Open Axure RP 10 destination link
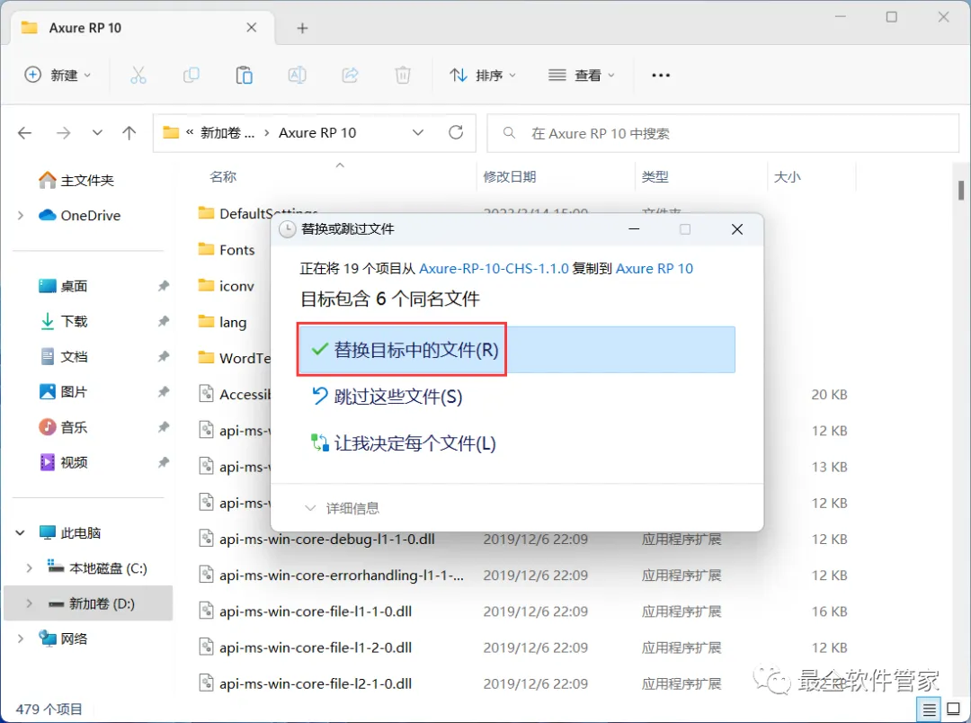The width and height of the screenshot is (971, 723). 654,268
